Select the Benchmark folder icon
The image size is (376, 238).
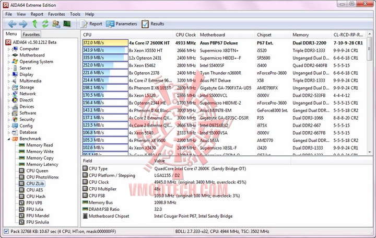pyautogui.click(x=15, y=139)
